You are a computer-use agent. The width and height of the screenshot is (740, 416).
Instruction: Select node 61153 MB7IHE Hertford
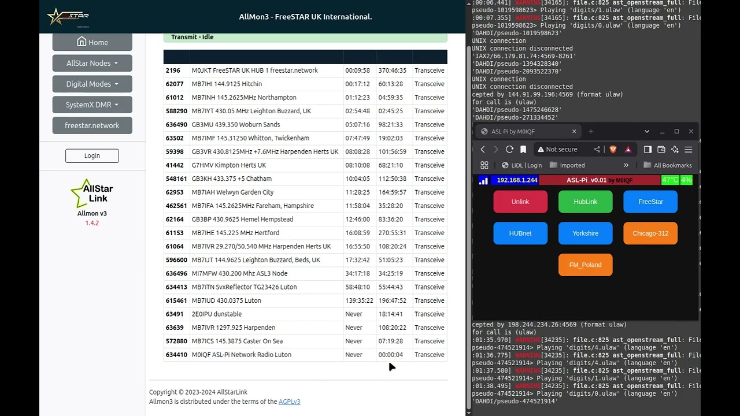[305, 233]
